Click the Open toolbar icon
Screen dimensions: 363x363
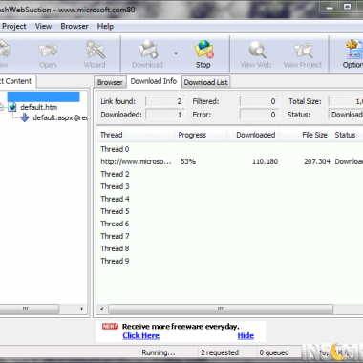point(48,54)
